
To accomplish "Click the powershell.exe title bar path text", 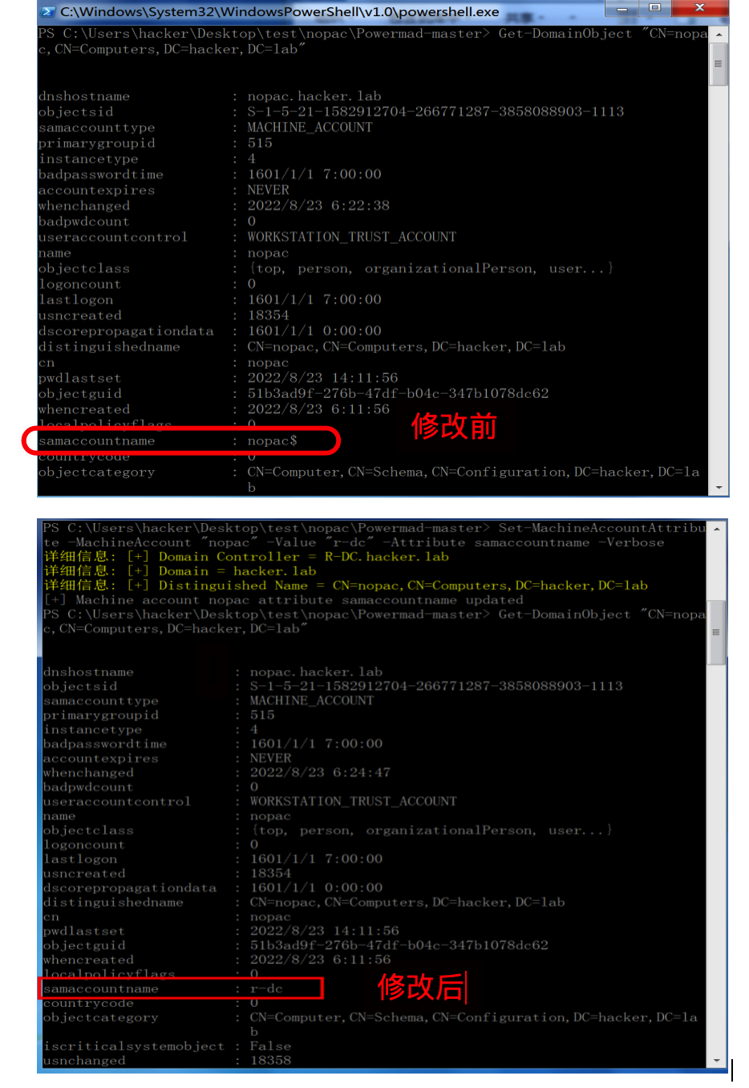I will click(279, 12).
